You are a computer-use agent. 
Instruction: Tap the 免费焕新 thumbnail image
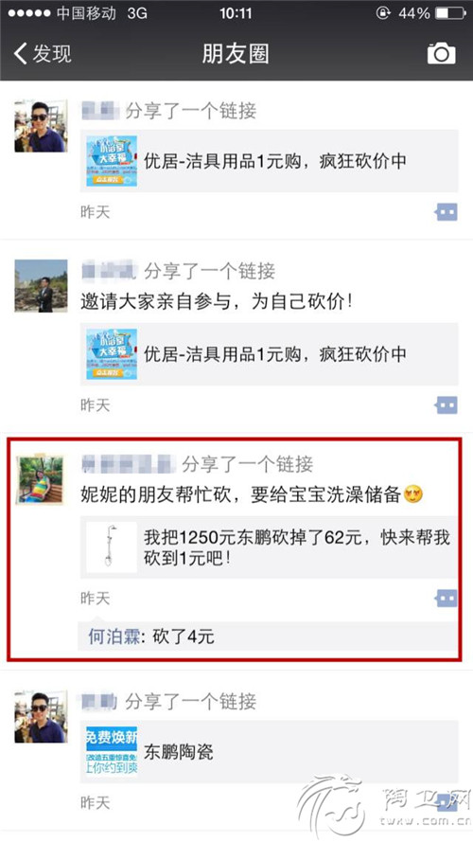[x=112, y=752]
